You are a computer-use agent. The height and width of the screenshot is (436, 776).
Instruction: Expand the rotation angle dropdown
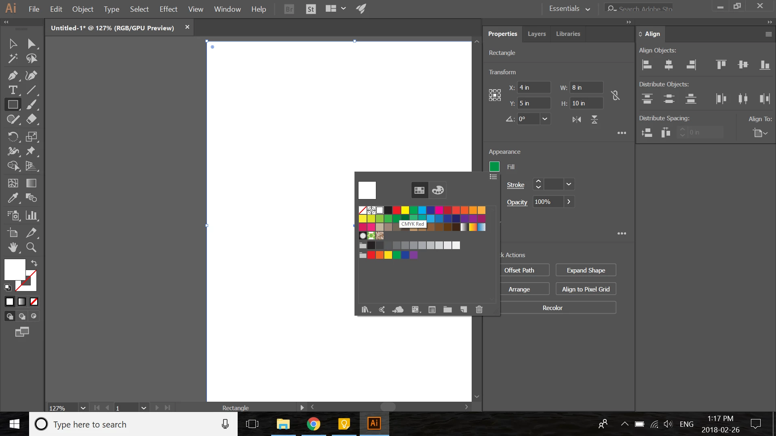(x=544, y=119)
